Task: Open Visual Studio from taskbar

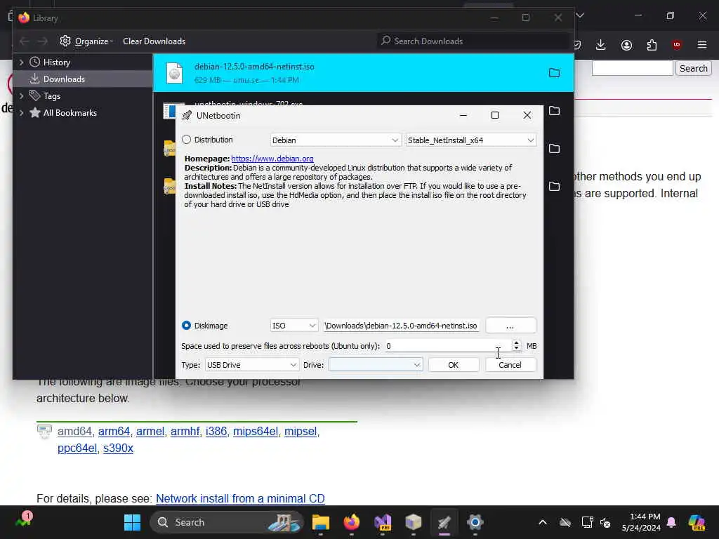Action: 383,522
